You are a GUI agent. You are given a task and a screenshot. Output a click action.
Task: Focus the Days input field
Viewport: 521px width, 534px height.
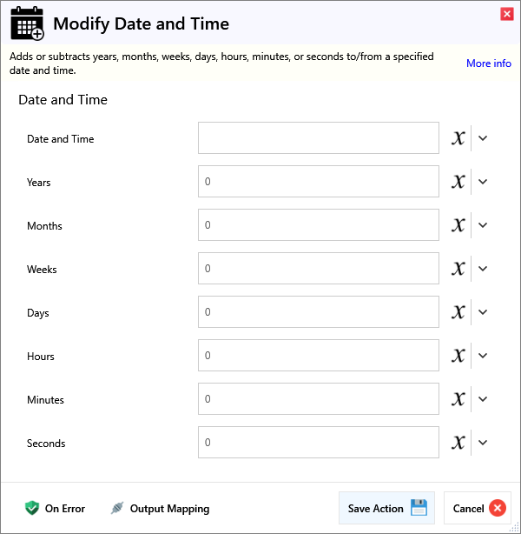(x=318, y=312)
